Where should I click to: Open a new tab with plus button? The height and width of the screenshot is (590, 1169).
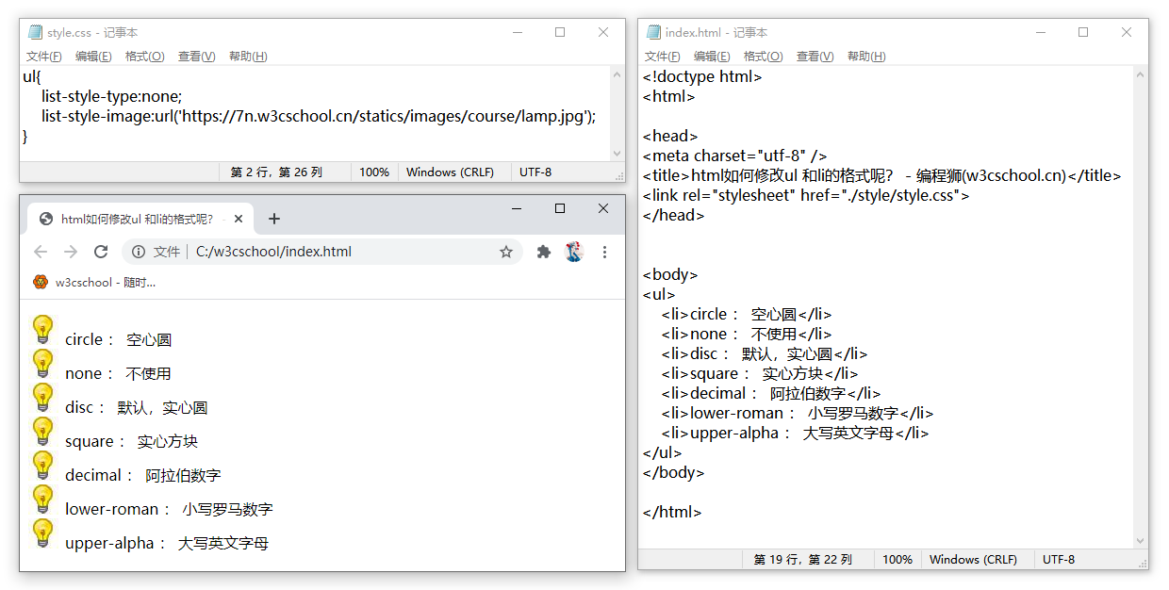pyautogui.click(x=274, y=219)
